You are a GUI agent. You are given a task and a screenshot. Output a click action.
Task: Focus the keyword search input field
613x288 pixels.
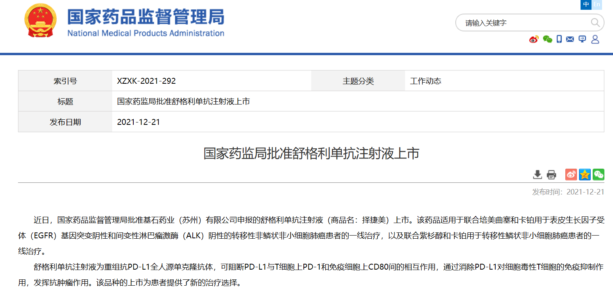point(524,23)
